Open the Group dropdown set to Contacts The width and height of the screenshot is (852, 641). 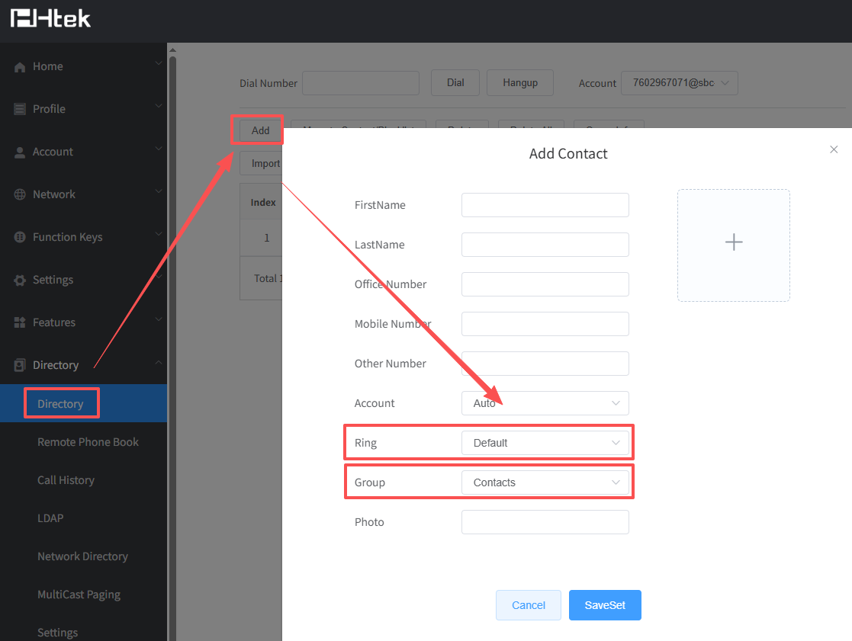[x=545, y=482]
